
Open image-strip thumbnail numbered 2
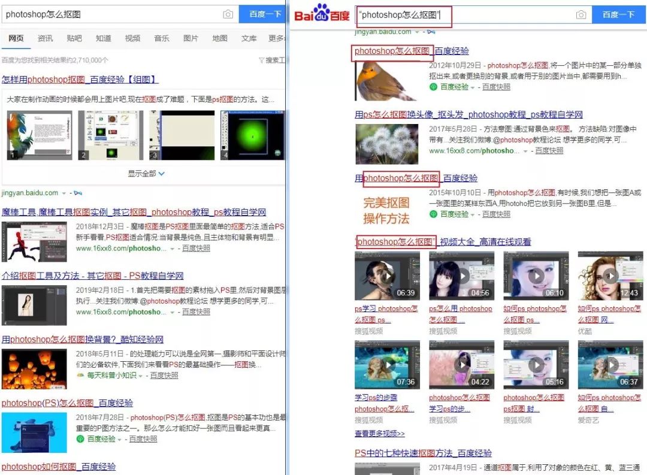pyautogui.click(x=111, y=135)
